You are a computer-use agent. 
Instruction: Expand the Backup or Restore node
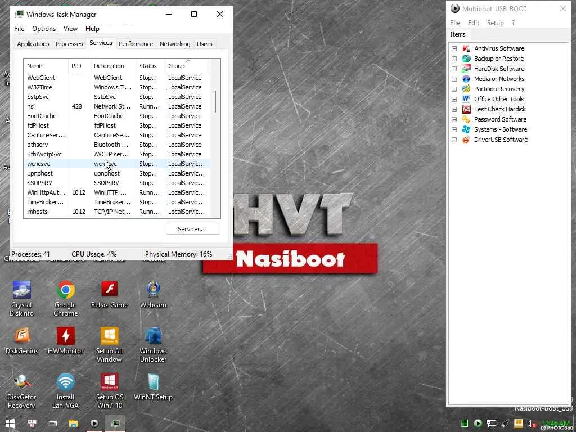click(x=454, y=58)
